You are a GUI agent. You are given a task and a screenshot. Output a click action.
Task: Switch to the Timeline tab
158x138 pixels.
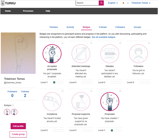coord(53,27)
